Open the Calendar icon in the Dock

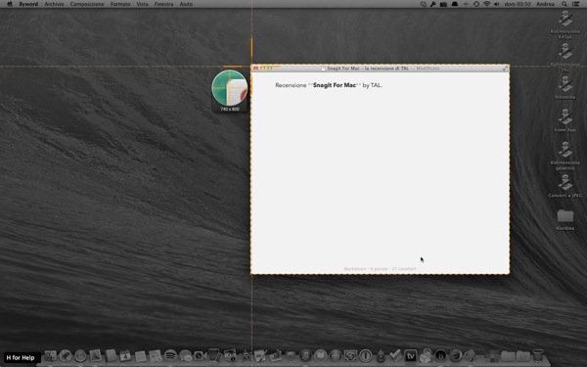(x=125, y=355)
